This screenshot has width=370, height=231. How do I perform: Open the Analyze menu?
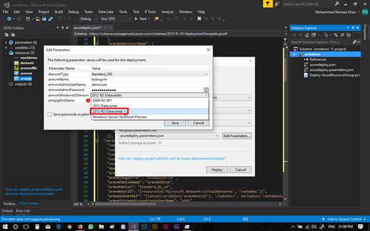[x=167, y=12]
